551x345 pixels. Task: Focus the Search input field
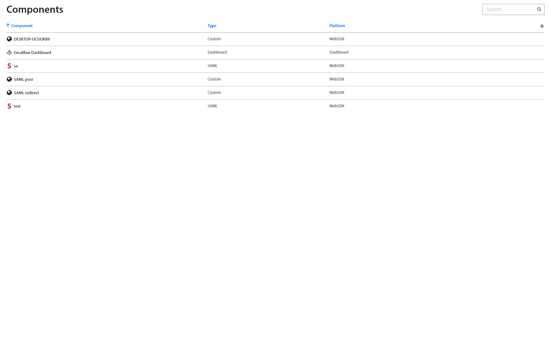point(509,10)
